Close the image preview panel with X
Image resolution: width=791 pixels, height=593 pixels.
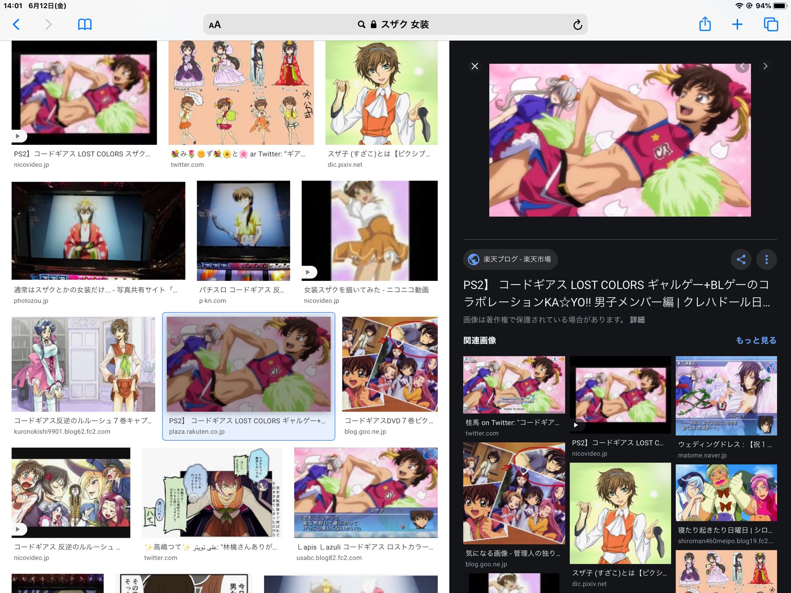pos(475,66)
